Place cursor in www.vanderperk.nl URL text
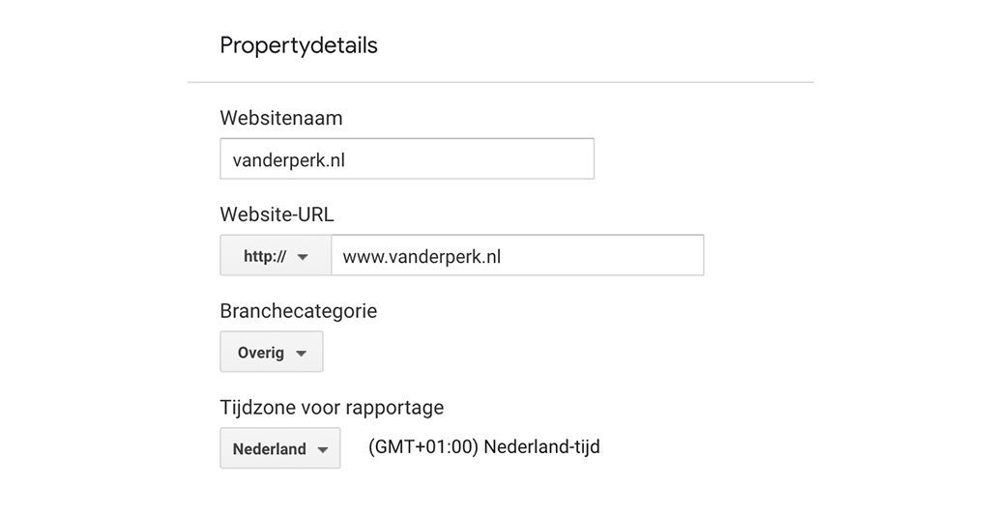This screenshot has width=990, height=514. pyautogui.click(x=422, y=257)
